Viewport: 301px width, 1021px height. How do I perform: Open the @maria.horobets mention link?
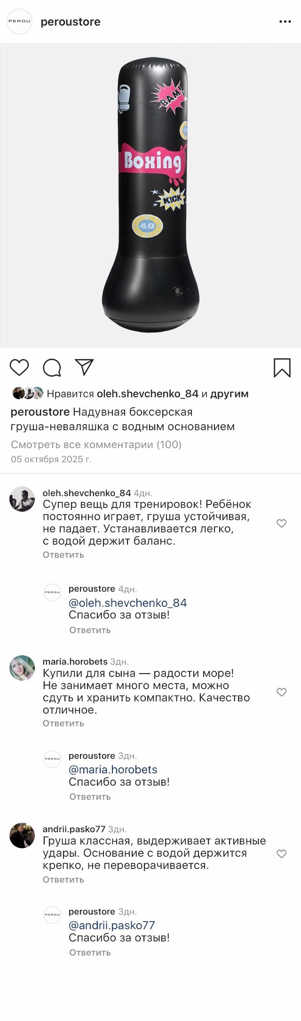click(113, 769)
